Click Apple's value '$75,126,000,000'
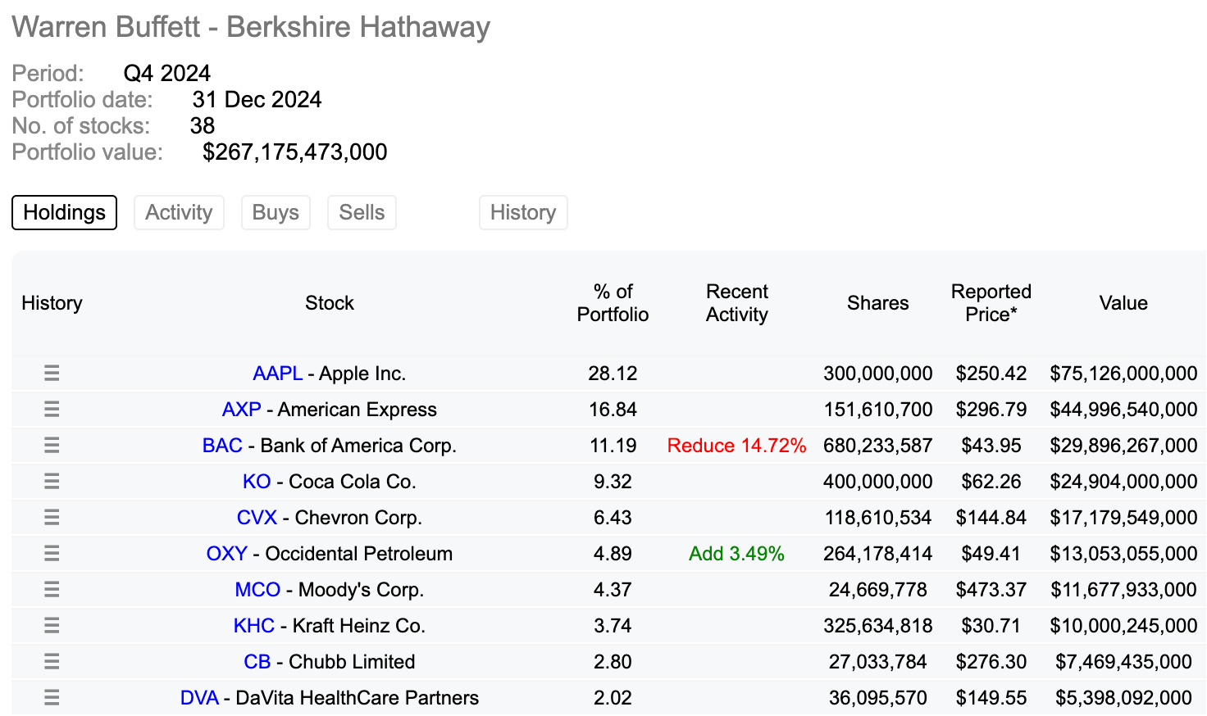 [1123, 374]
